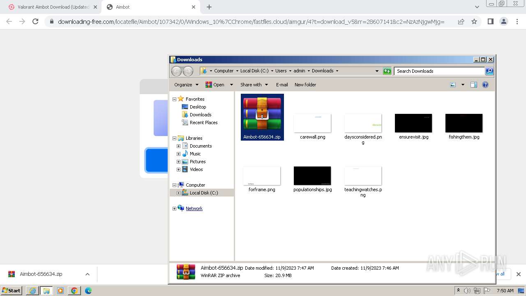
Task: Open address bar history dropdown
Action: 377,71
